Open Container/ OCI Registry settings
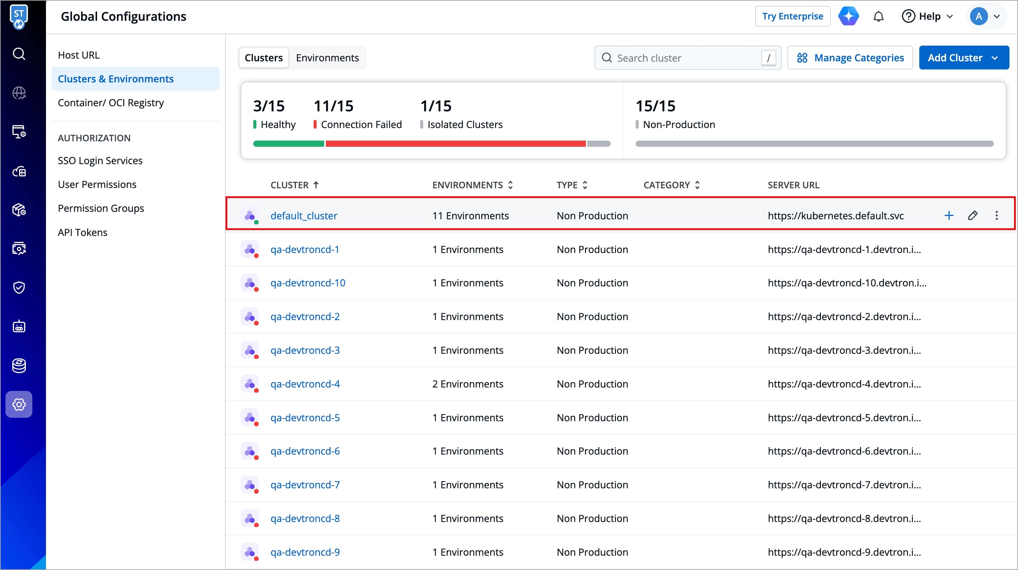The height and width of the screenshot is (570, 1018). click(x=111, y=103)
